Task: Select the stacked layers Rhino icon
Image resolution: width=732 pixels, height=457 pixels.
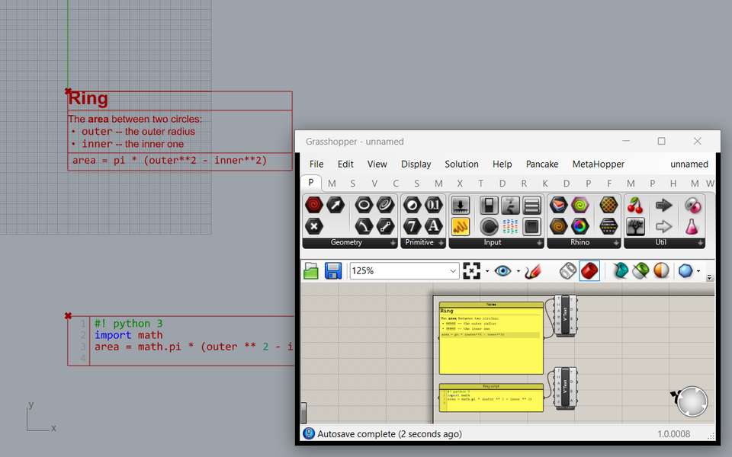Action: pos(558,205)
